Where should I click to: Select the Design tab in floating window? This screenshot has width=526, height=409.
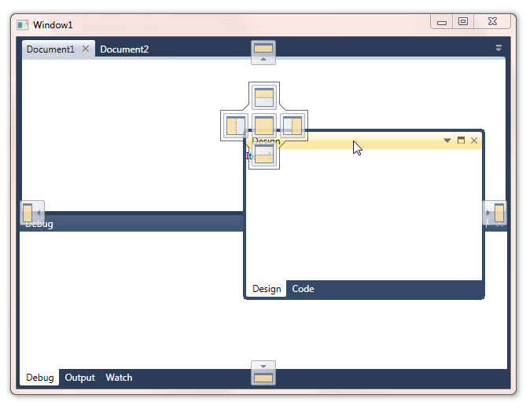(x=267, y=289)
